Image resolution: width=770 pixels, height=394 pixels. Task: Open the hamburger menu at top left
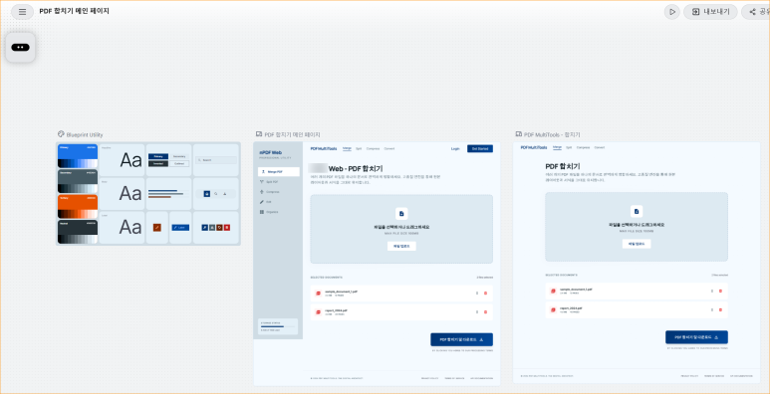(22, 12)
